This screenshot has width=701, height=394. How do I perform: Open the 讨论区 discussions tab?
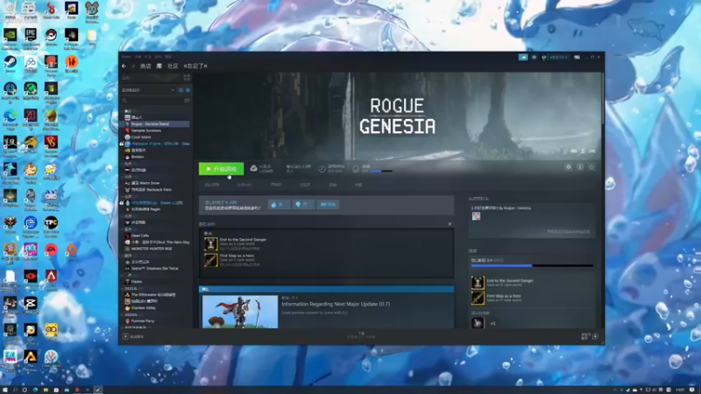(305, 185)
